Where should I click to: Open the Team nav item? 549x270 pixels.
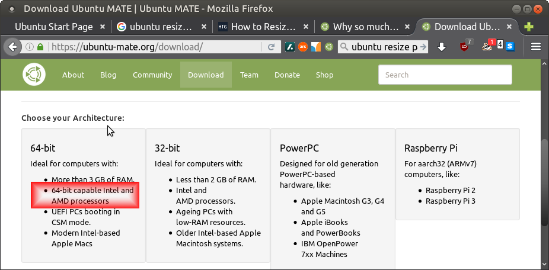[249, 75]
